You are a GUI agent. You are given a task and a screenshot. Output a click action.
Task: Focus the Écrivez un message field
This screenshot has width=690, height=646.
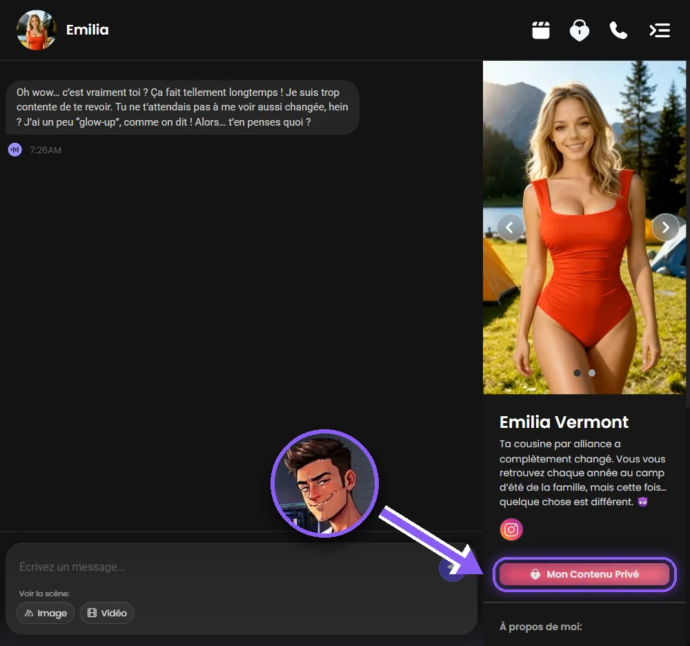tap(224, 567)
